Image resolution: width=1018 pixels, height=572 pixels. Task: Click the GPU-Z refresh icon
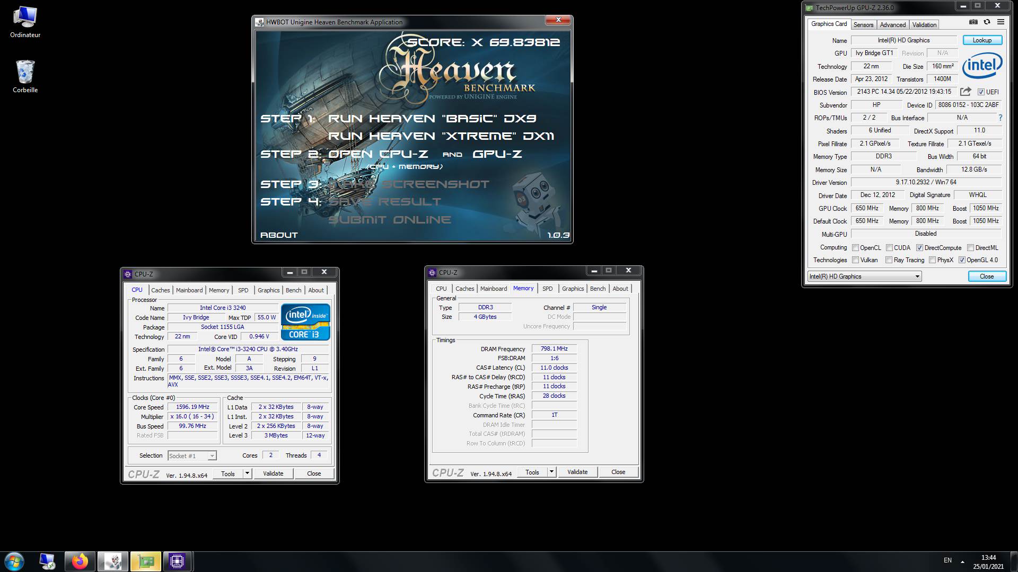click(x=987, y=22)
